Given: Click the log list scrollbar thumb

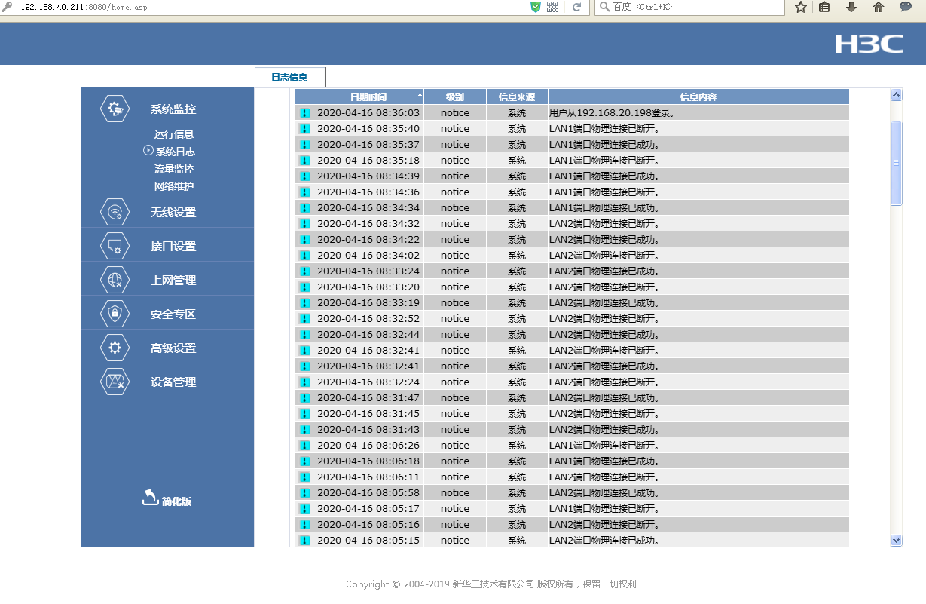Looking at the screenshot, I should click(x=897, y=163).
